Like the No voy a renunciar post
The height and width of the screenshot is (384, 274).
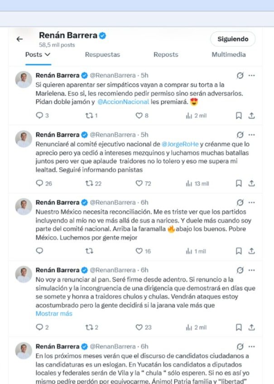pos(139,327)
